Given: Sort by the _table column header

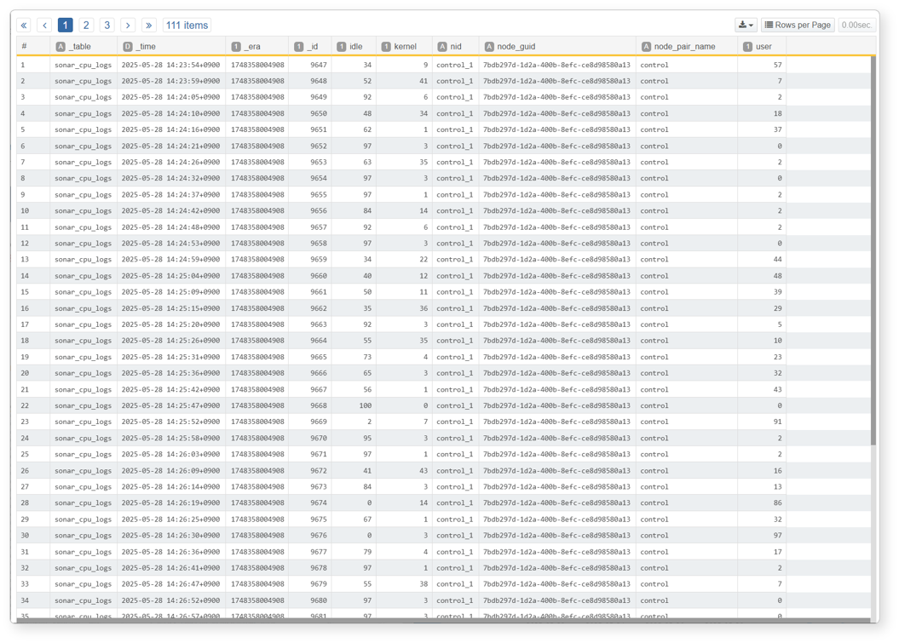Looking at the screenshot, I should pyautogui.click(x=84, y=47).
